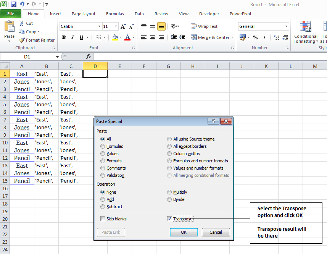Screen dimensions: 327x254
Task: Click the Format Painter icon
Action: coord(22,40)
